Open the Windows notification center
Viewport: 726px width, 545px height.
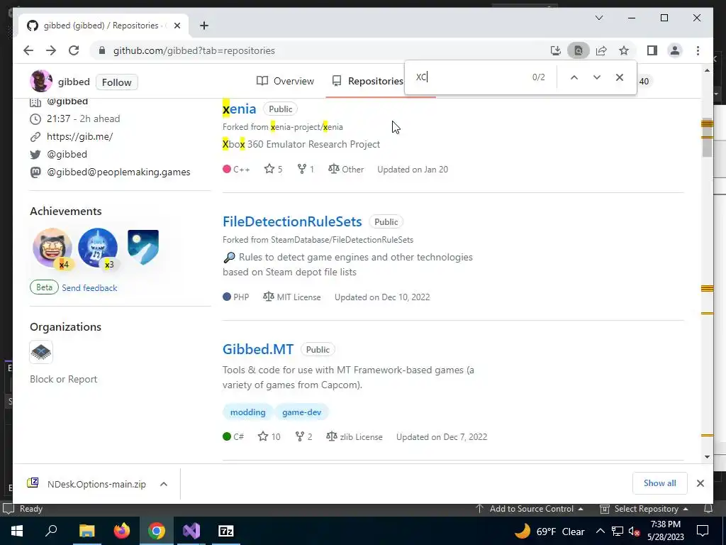703,531
